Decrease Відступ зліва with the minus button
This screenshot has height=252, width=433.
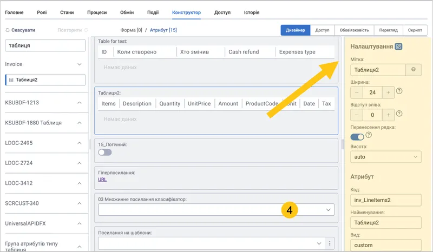point(357,115)
